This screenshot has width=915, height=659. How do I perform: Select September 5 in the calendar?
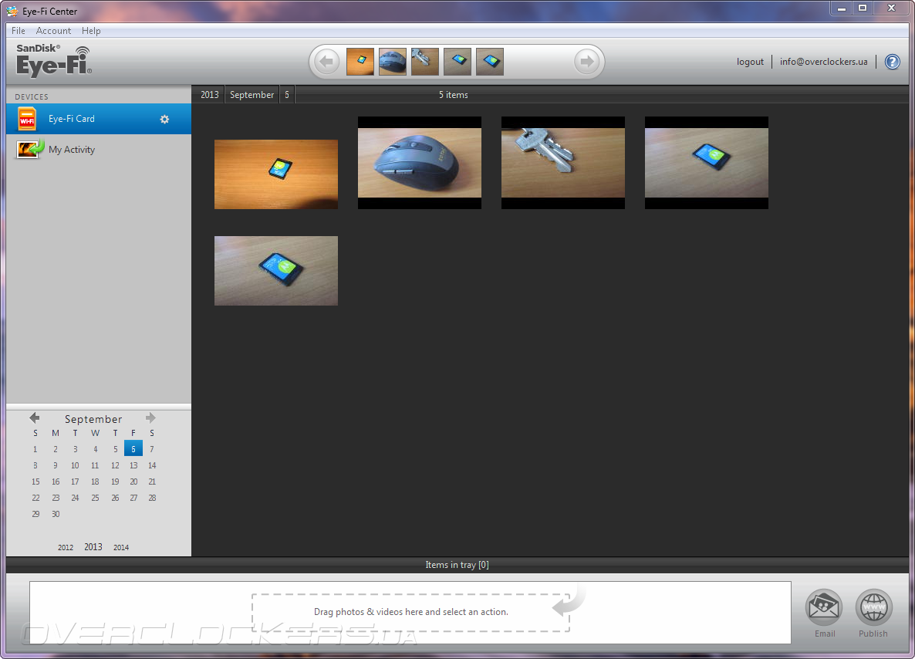pyautogui.click(x=115, y=449)
